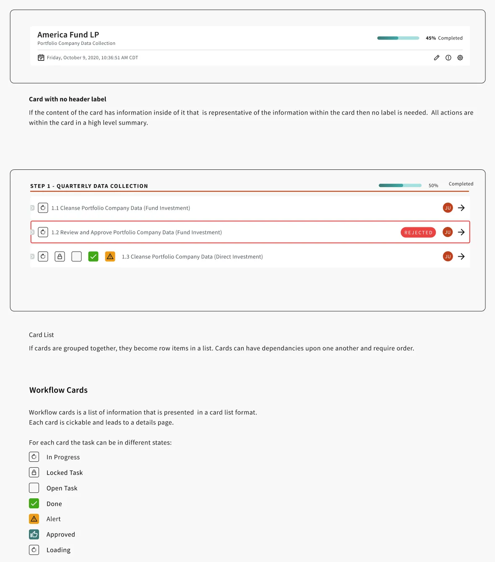Click the In Progress state icon in legend
Image resolution: width=495 pixels, height=562 pixels.
click(34, 457)
